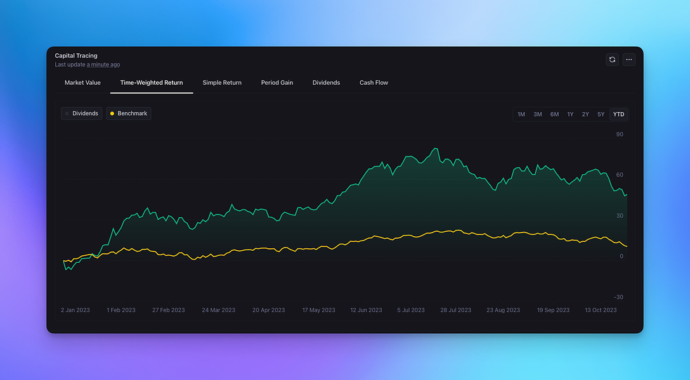Click the active YTD range button
The width and height of the screenshot is (690, 380).
point(619,114)
